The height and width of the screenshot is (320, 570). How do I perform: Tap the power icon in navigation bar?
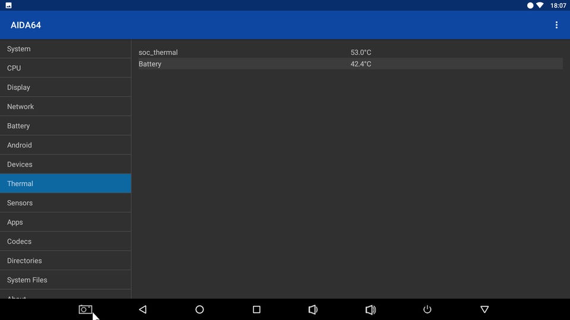click(427, 309)
